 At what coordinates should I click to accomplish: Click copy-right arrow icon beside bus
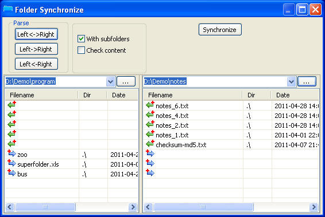point(12,173)
